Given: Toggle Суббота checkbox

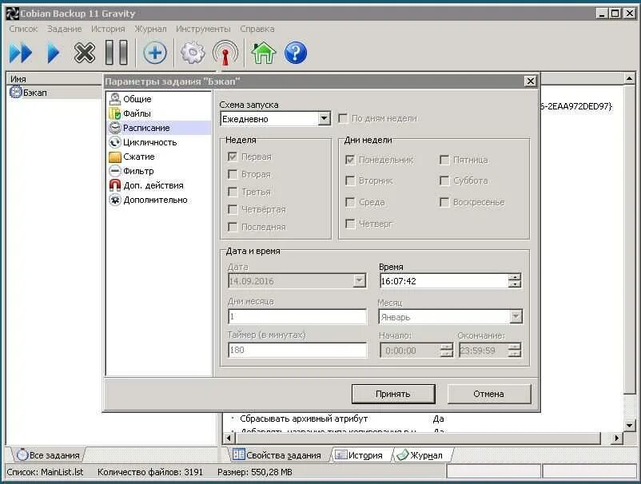Looking at the screenshot, I should (444, 181).
